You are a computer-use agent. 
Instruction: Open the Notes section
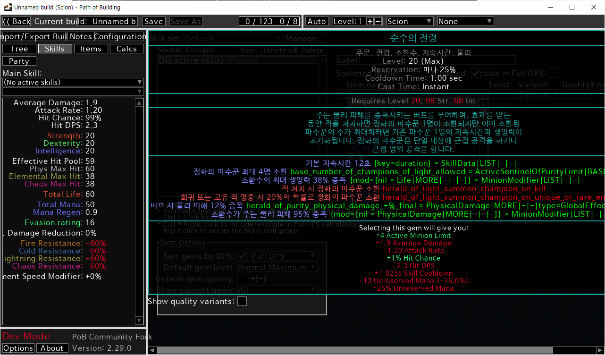(x=81, y=36)
